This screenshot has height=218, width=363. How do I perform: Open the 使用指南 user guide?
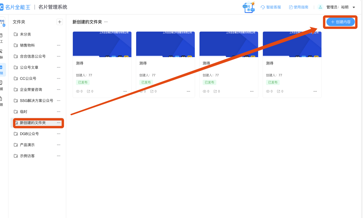(x=299, y=7)
